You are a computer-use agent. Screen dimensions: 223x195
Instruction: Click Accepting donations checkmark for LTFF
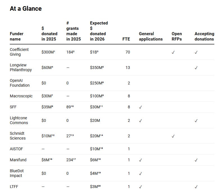[x=196, y=187]
